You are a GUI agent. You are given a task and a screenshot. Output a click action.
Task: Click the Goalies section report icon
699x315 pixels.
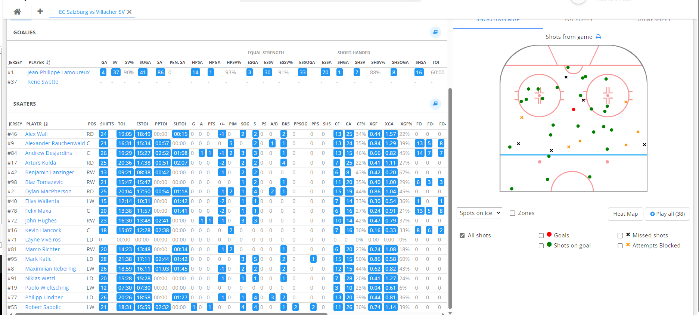click(x=435, y=32)
